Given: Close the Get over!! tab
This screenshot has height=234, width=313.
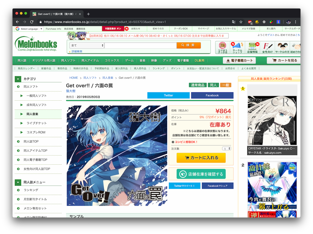Looking at the screenshot, I should [x=80, y=14].
